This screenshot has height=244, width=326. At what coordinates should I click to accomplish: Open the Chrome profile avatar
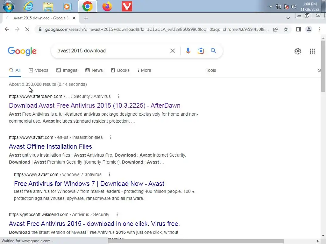309,30
